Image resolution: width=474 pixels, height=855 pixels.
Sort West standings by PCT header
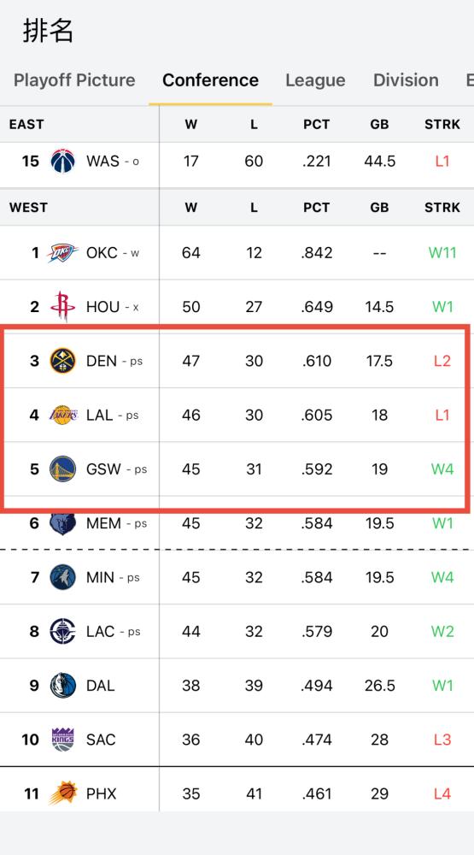coord(317,208)
